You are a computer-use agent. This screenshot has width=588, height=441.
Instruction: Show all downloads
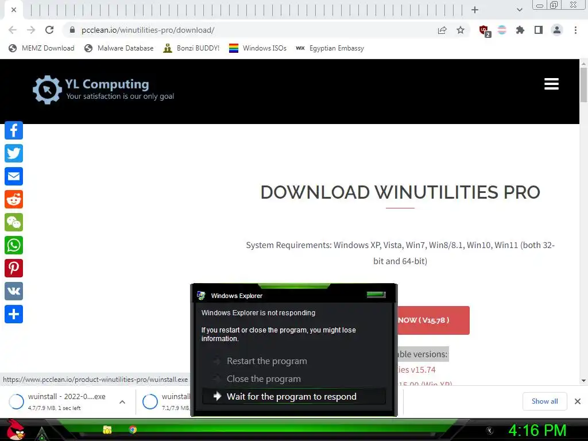tap(544, 401)
